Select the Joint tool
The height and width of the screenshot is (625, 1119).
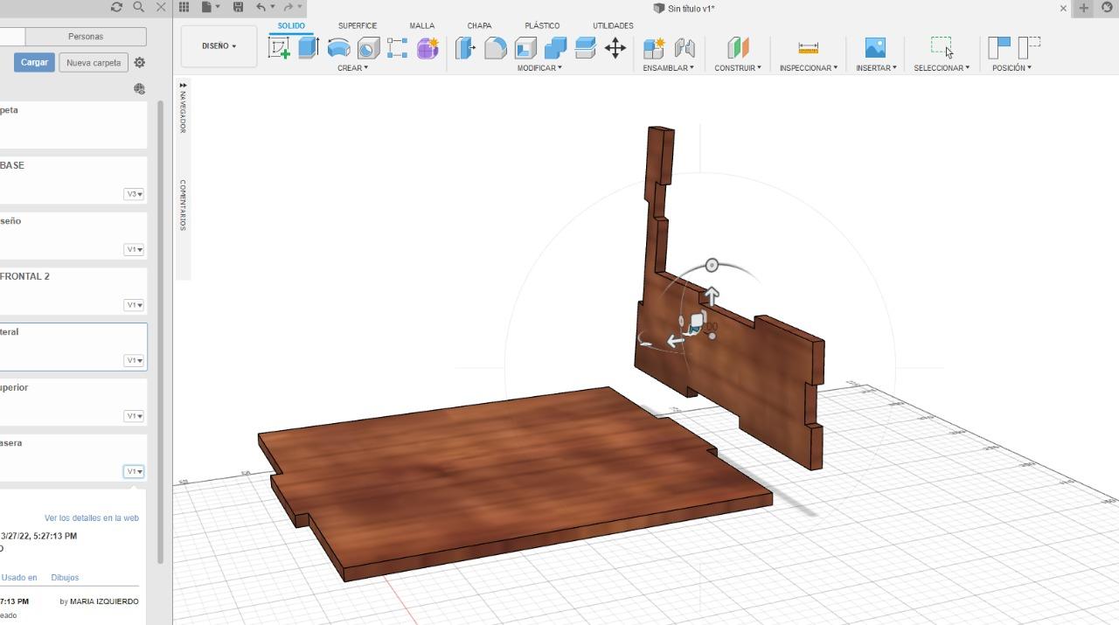[685, 48]
